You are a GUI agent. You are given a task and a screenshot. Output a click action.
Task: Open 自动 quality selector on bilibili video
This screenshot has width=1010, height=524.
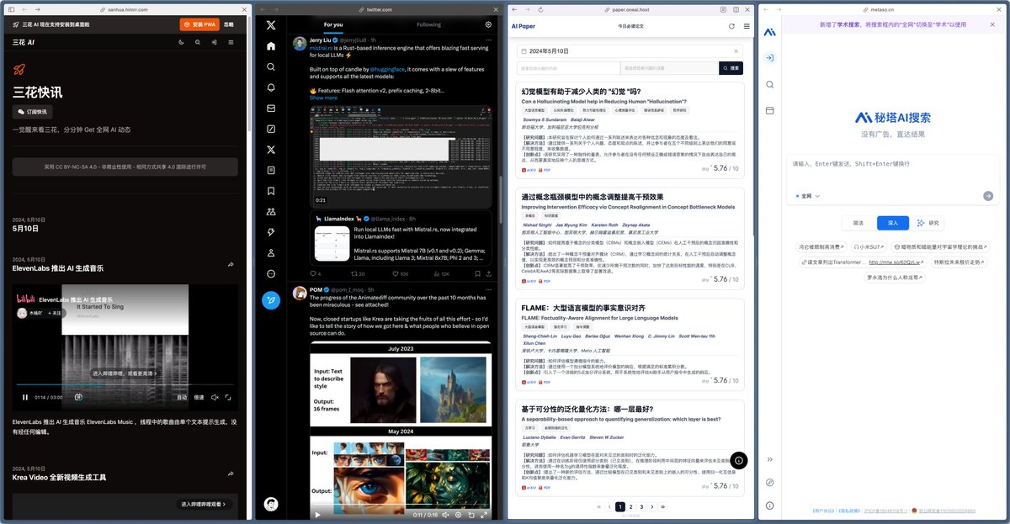182,397
